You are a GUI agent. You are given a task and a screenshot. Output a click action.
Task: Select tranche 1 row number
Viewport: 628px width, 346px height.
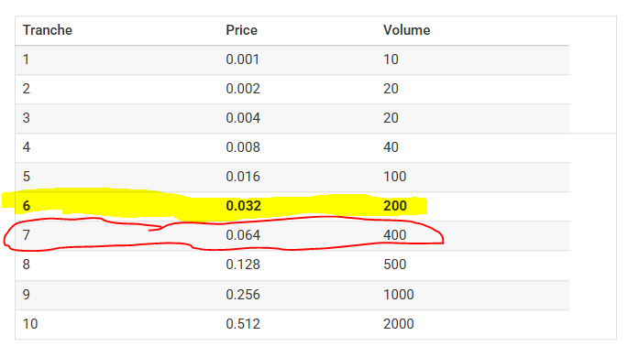click(26, 59)
